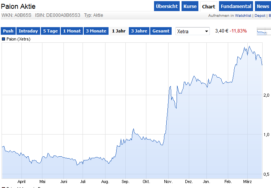Select the 1 Jahr timeframe

(119, 31)
